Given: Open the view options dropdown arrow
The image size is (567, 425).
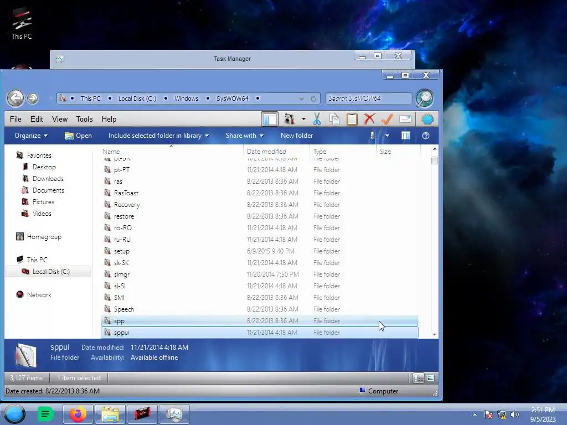Looking at the screenshot, I should pos(387,136).
